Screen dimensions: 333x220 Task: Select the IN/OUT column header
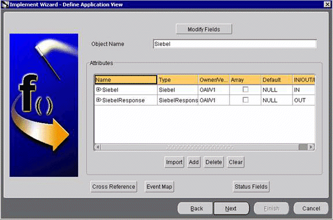(304, 79)
